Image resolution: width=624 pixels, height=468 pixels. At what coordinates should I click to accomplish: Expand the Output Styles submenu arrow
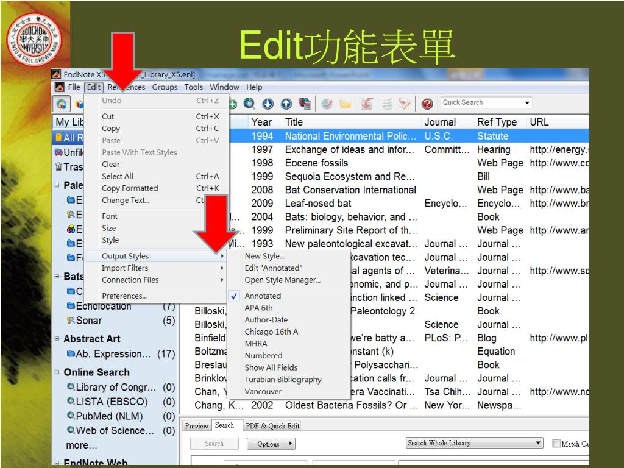222,256
